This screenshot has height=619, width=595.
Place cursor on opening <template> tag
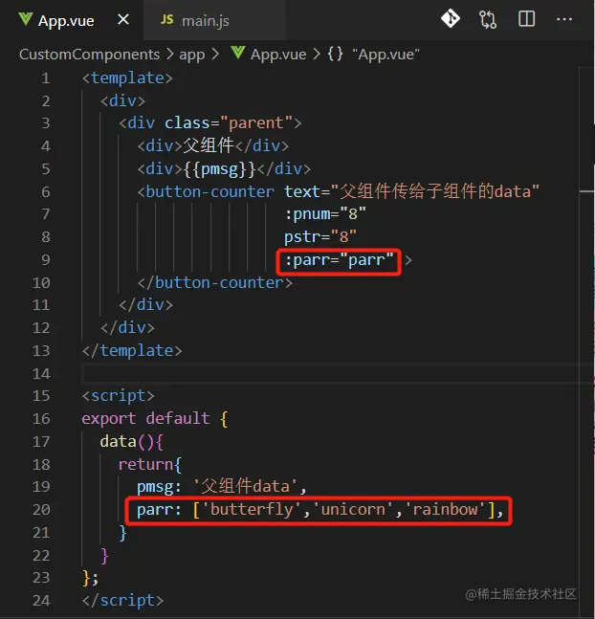point(127,78)
